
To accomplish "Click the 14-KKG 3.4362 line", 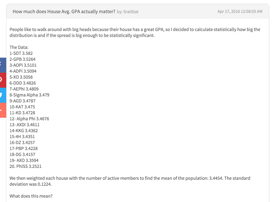I will point(24,131).
